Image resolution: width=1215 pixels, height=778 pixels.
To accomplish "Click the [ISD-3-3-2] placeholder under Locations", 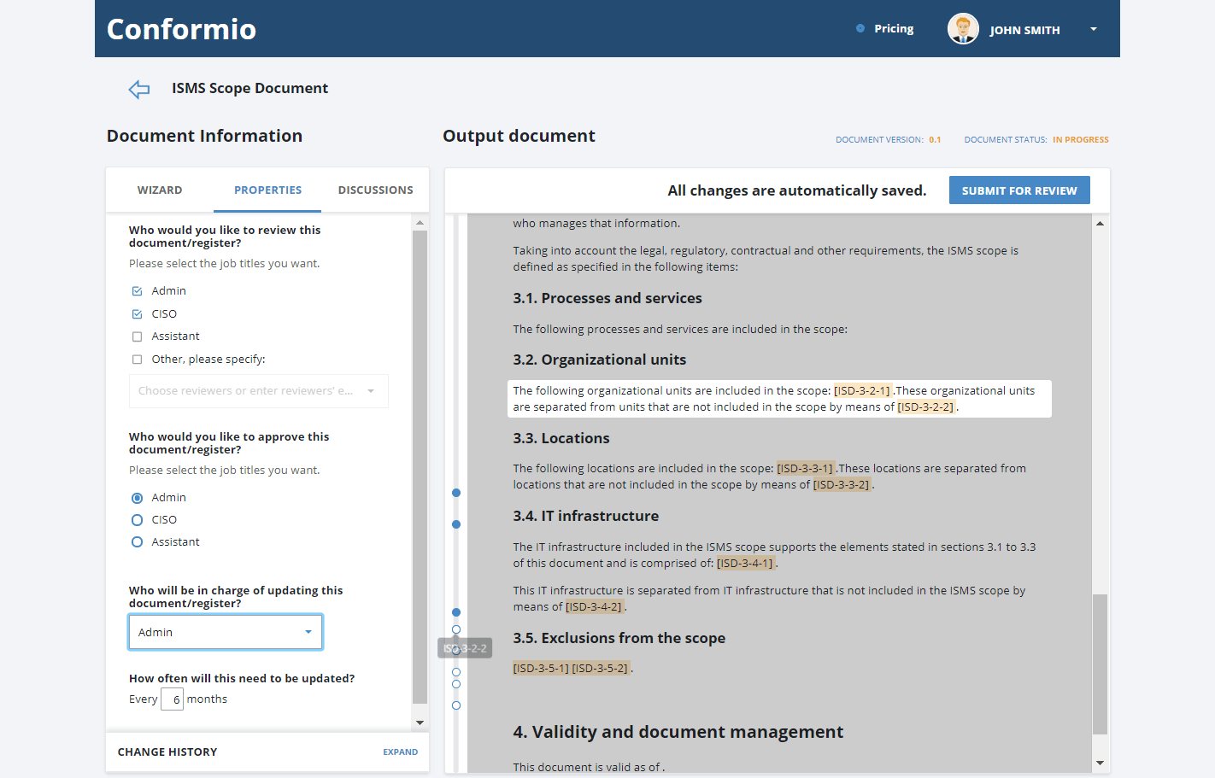I will tap(842, 485).
